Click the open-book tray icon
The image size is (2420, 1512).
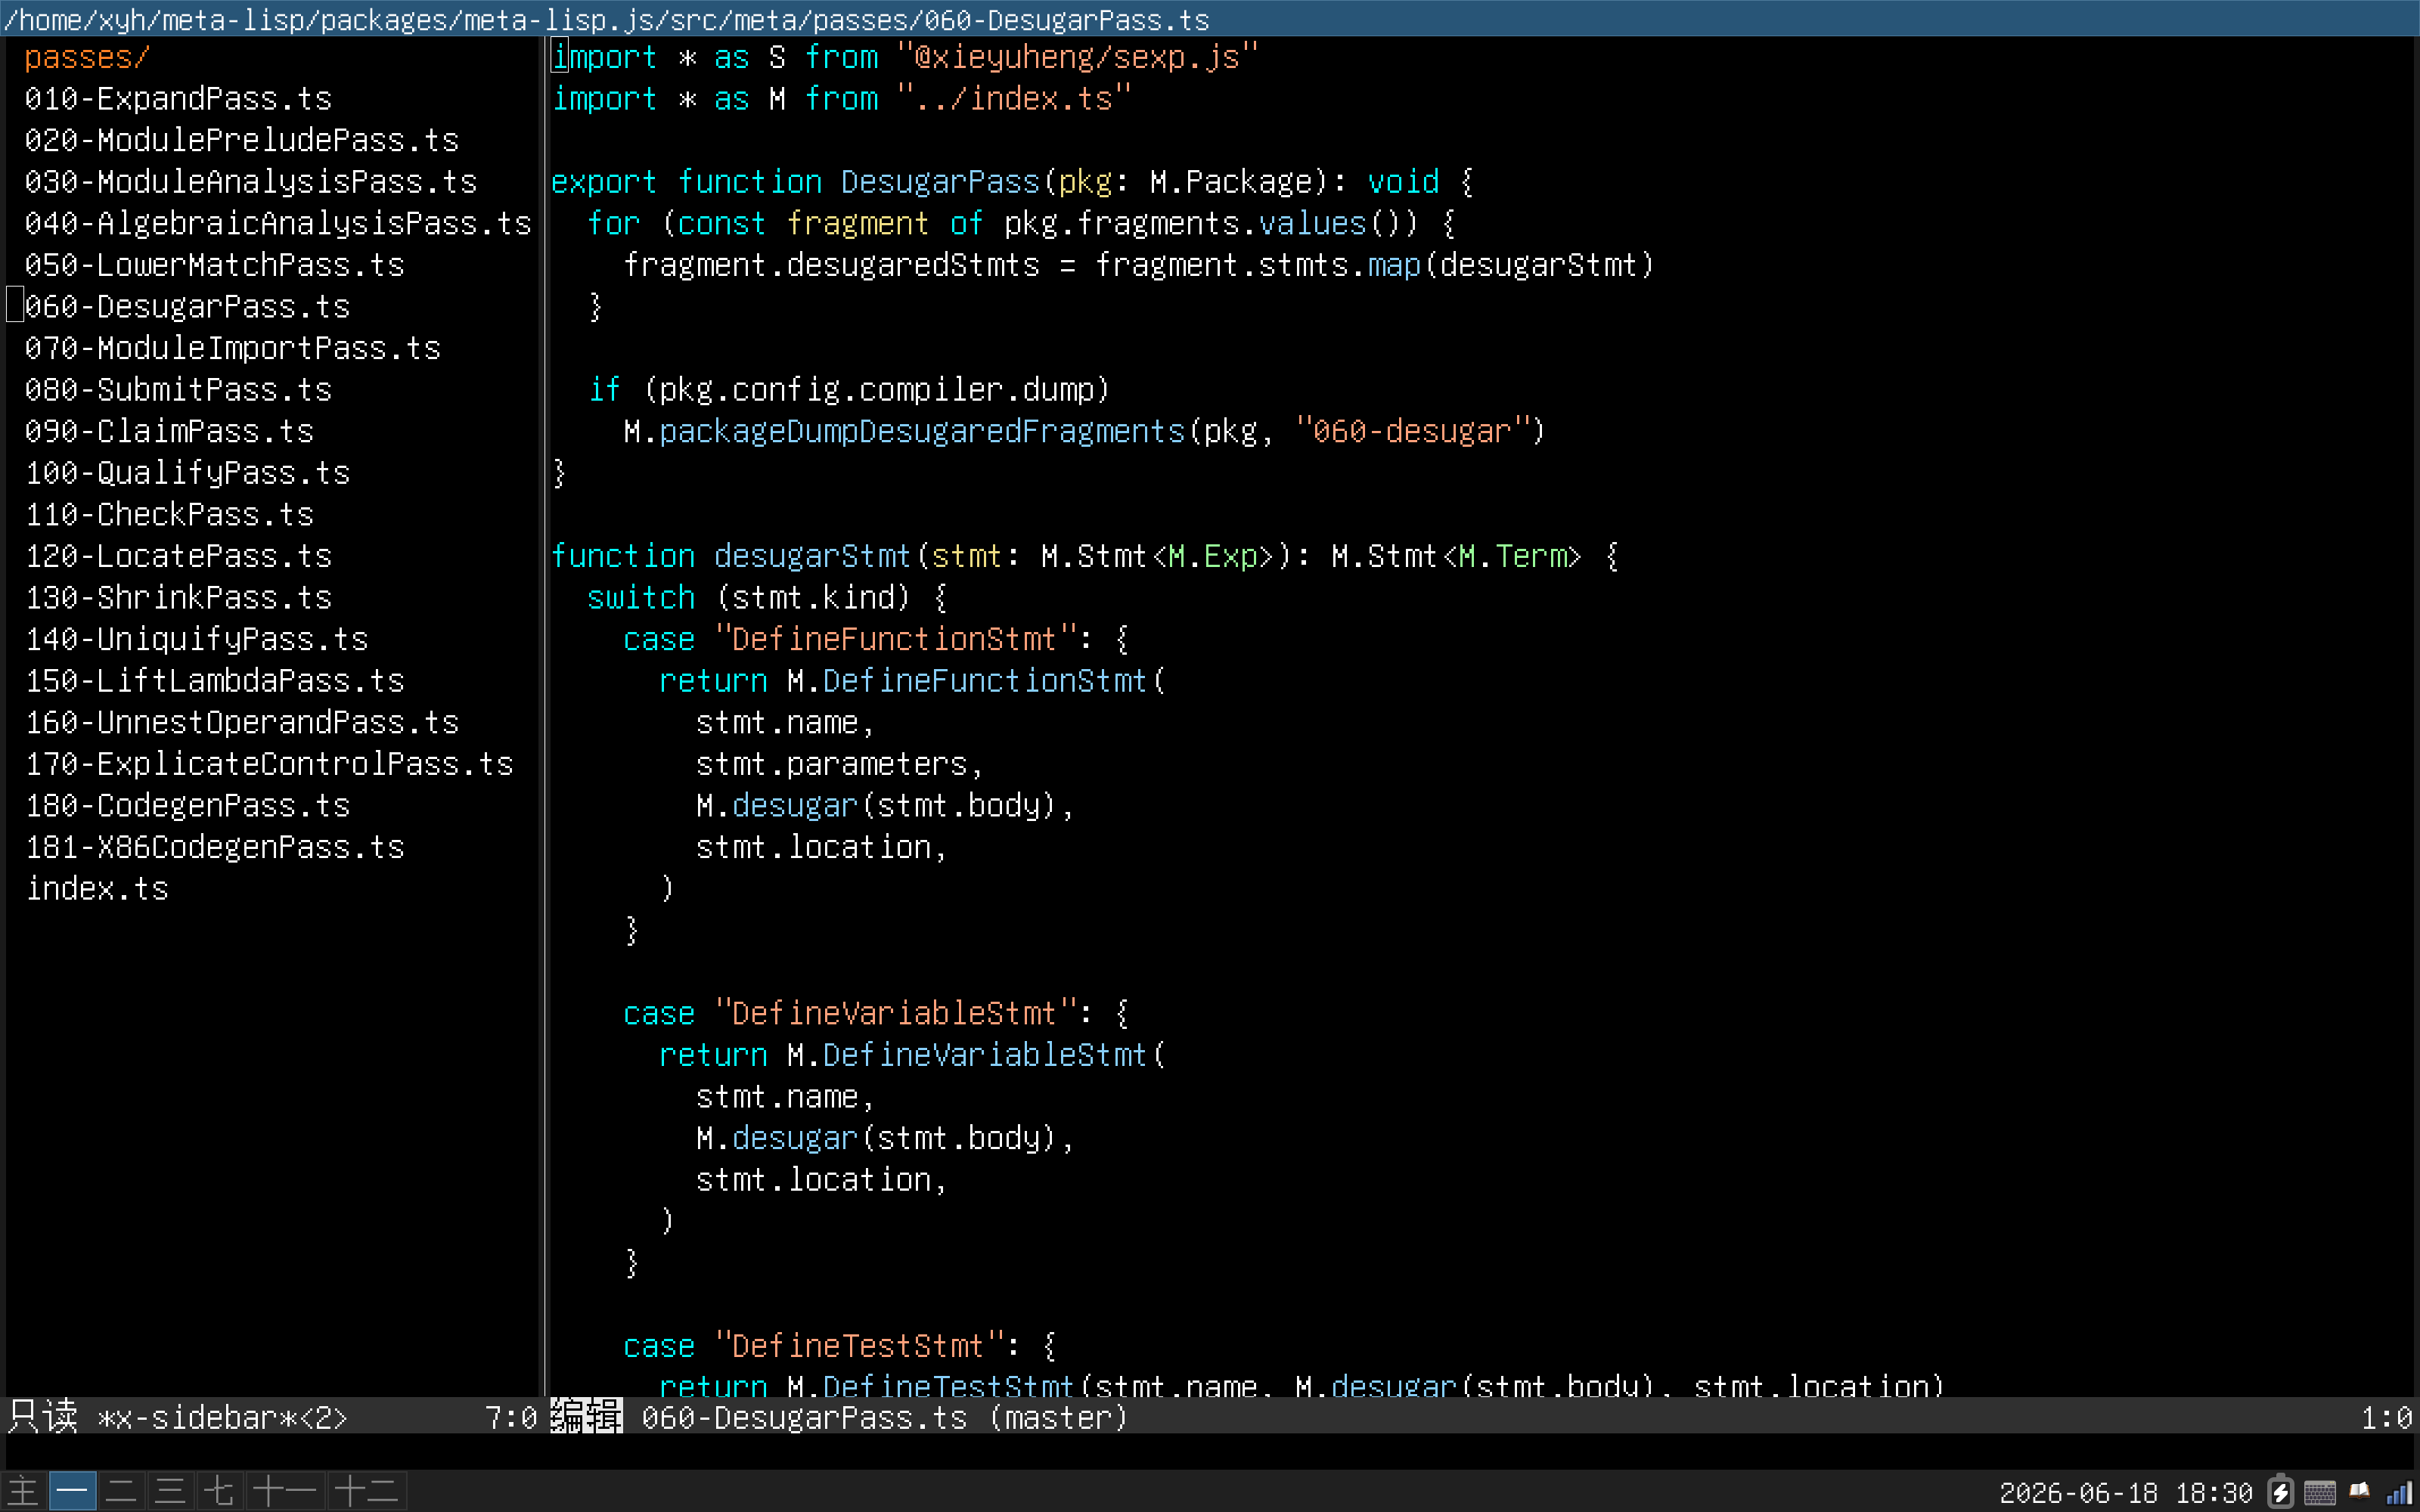point(2360,1492)
